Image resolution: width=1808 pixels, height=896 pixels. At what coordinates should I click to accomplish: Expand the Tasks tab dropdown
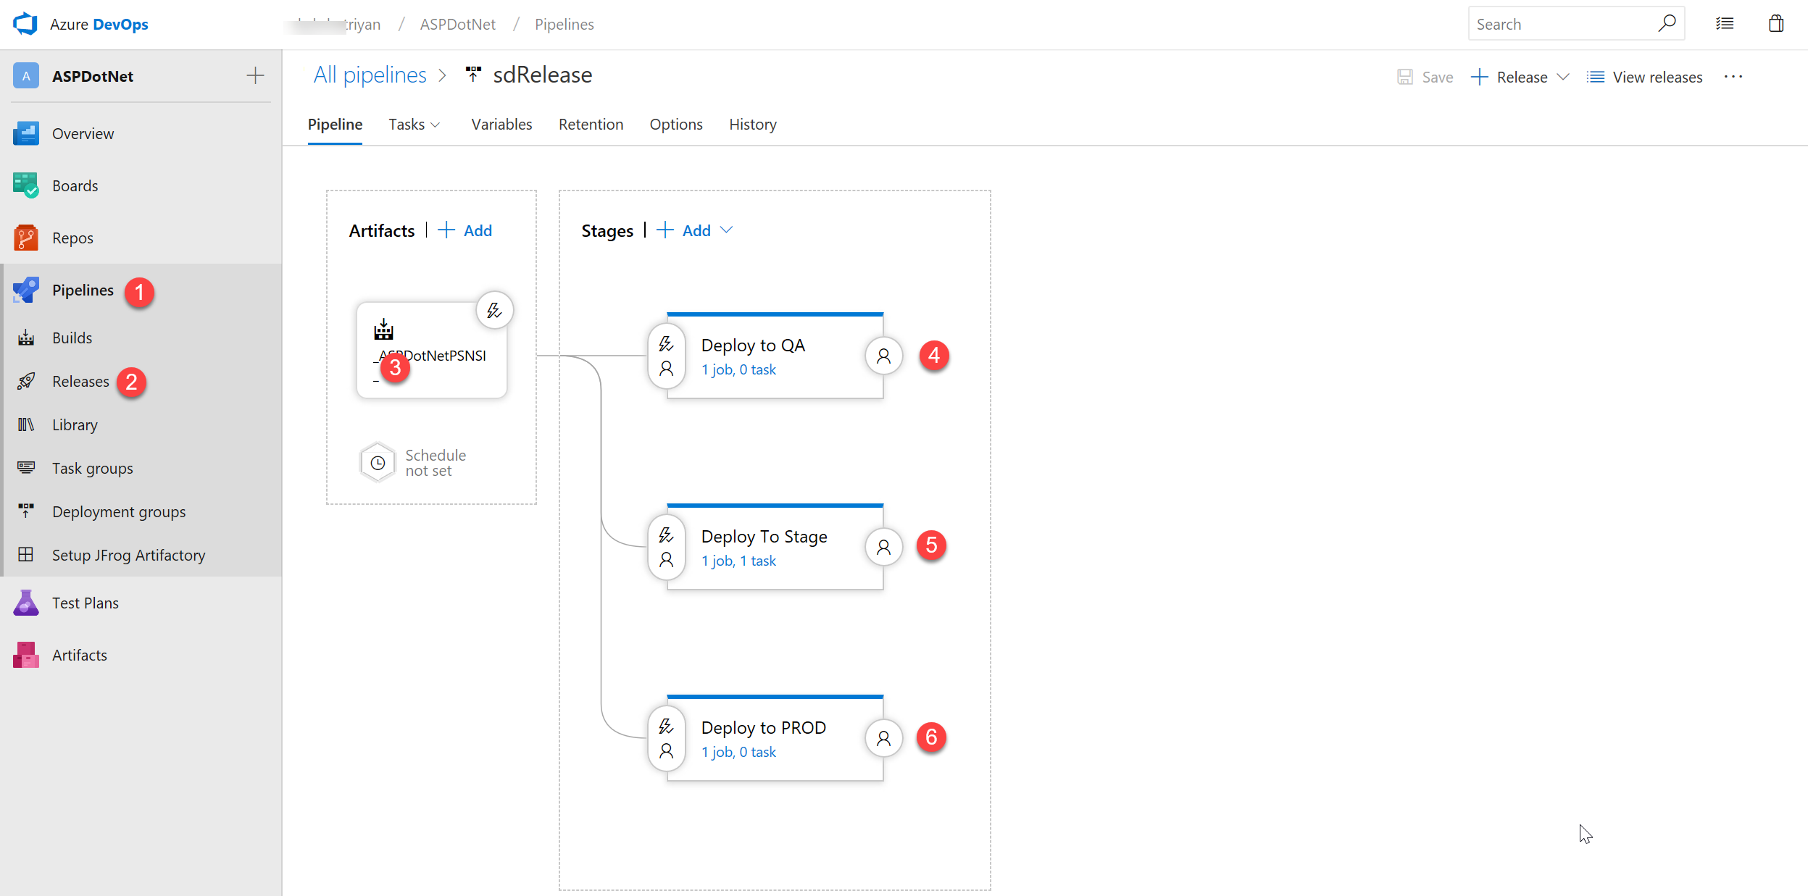[x=436, y=125]
